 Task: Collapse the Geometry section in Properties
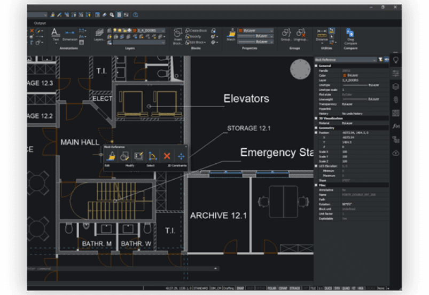pyautogui.click(x=316, y=128)
